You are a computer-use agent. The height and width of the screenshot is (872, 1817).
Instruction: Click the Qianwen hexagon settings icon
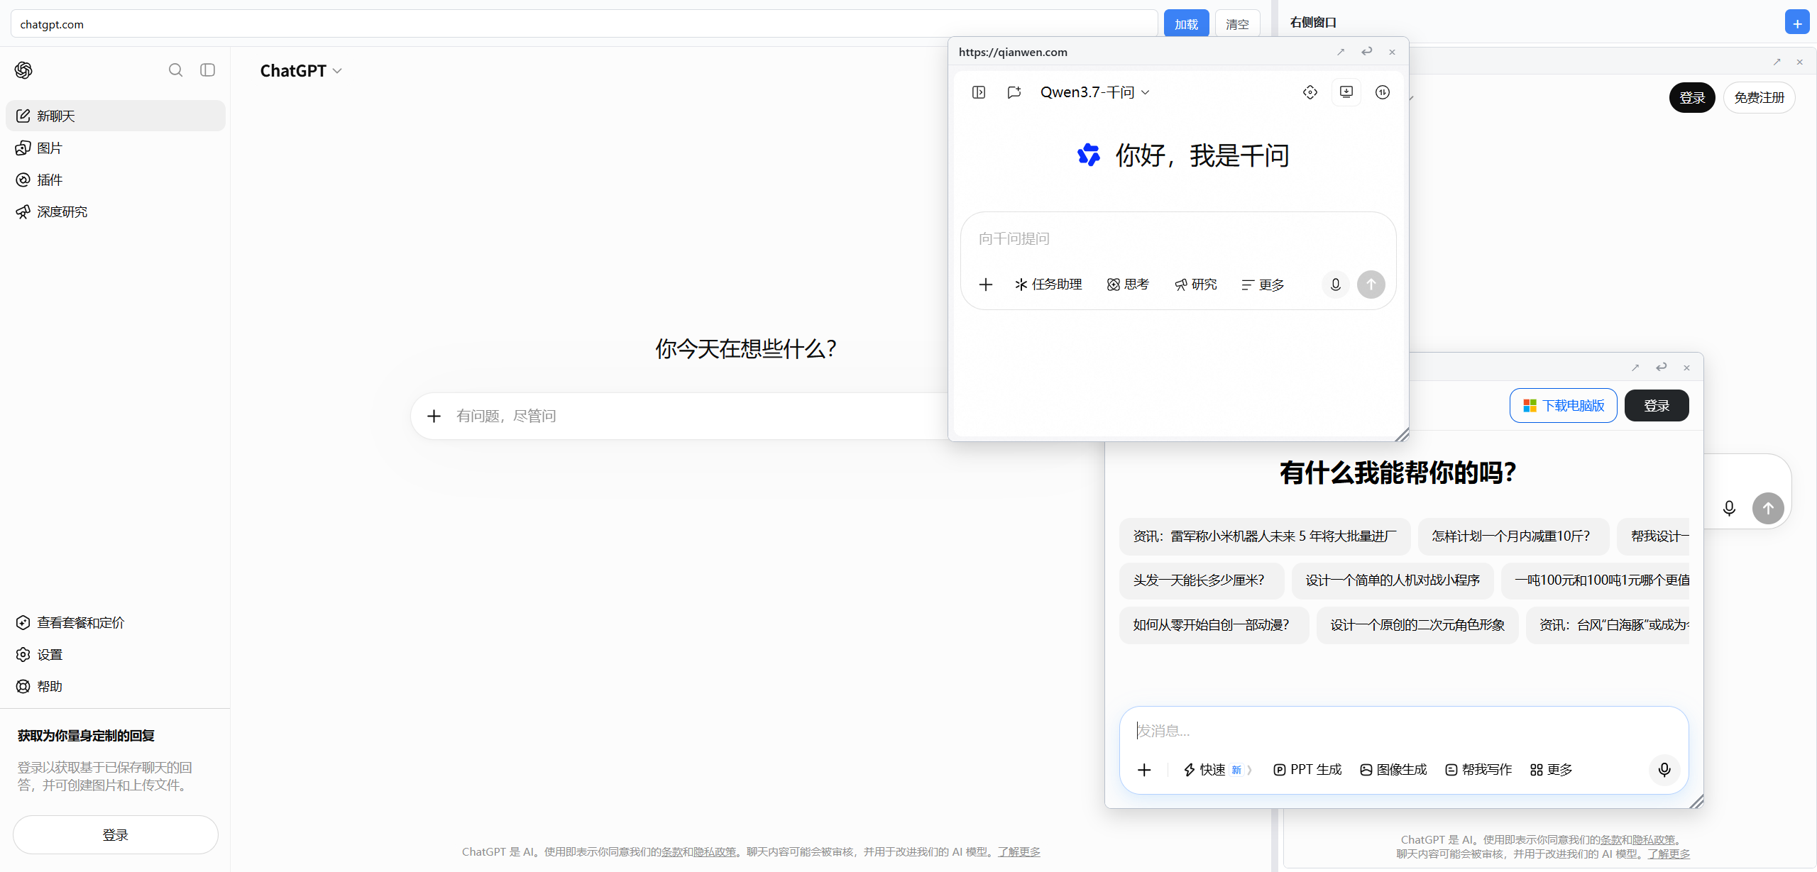coord(1310,92)
